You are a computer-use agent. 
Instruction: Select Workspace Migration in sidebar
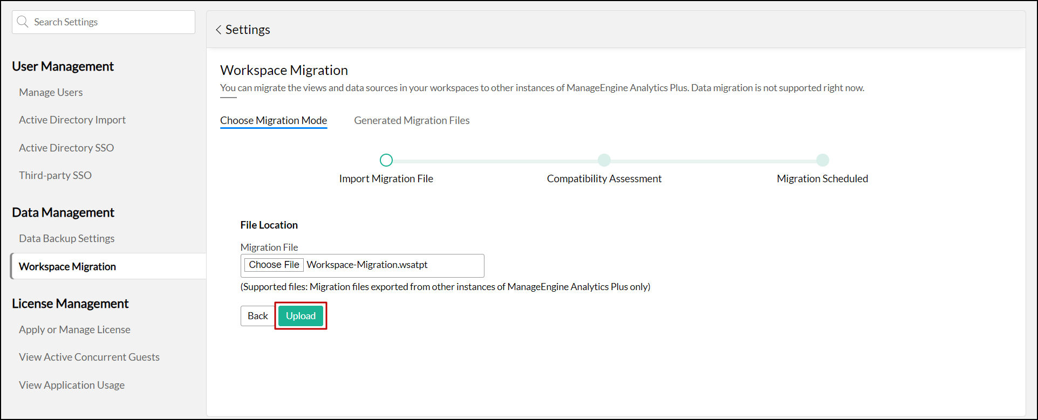(67, 267)
